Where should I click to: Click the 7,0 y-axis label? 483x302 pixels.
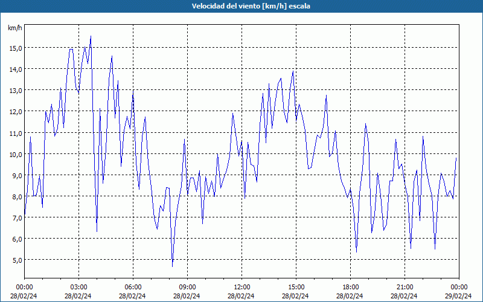click(17, 218)
